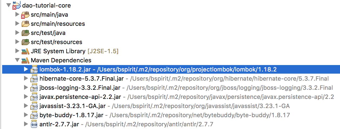This screenshot has height=129, width=340.
Task: Click the dao-tutorial-core Maven project icon
Action: click(17, 5)
